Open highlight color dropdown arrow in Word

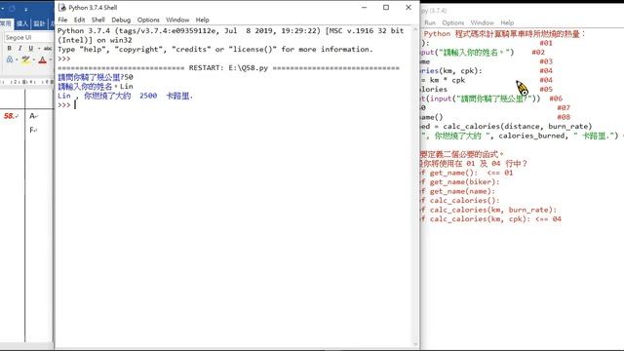pyautogui.click(x=34, y=60)
